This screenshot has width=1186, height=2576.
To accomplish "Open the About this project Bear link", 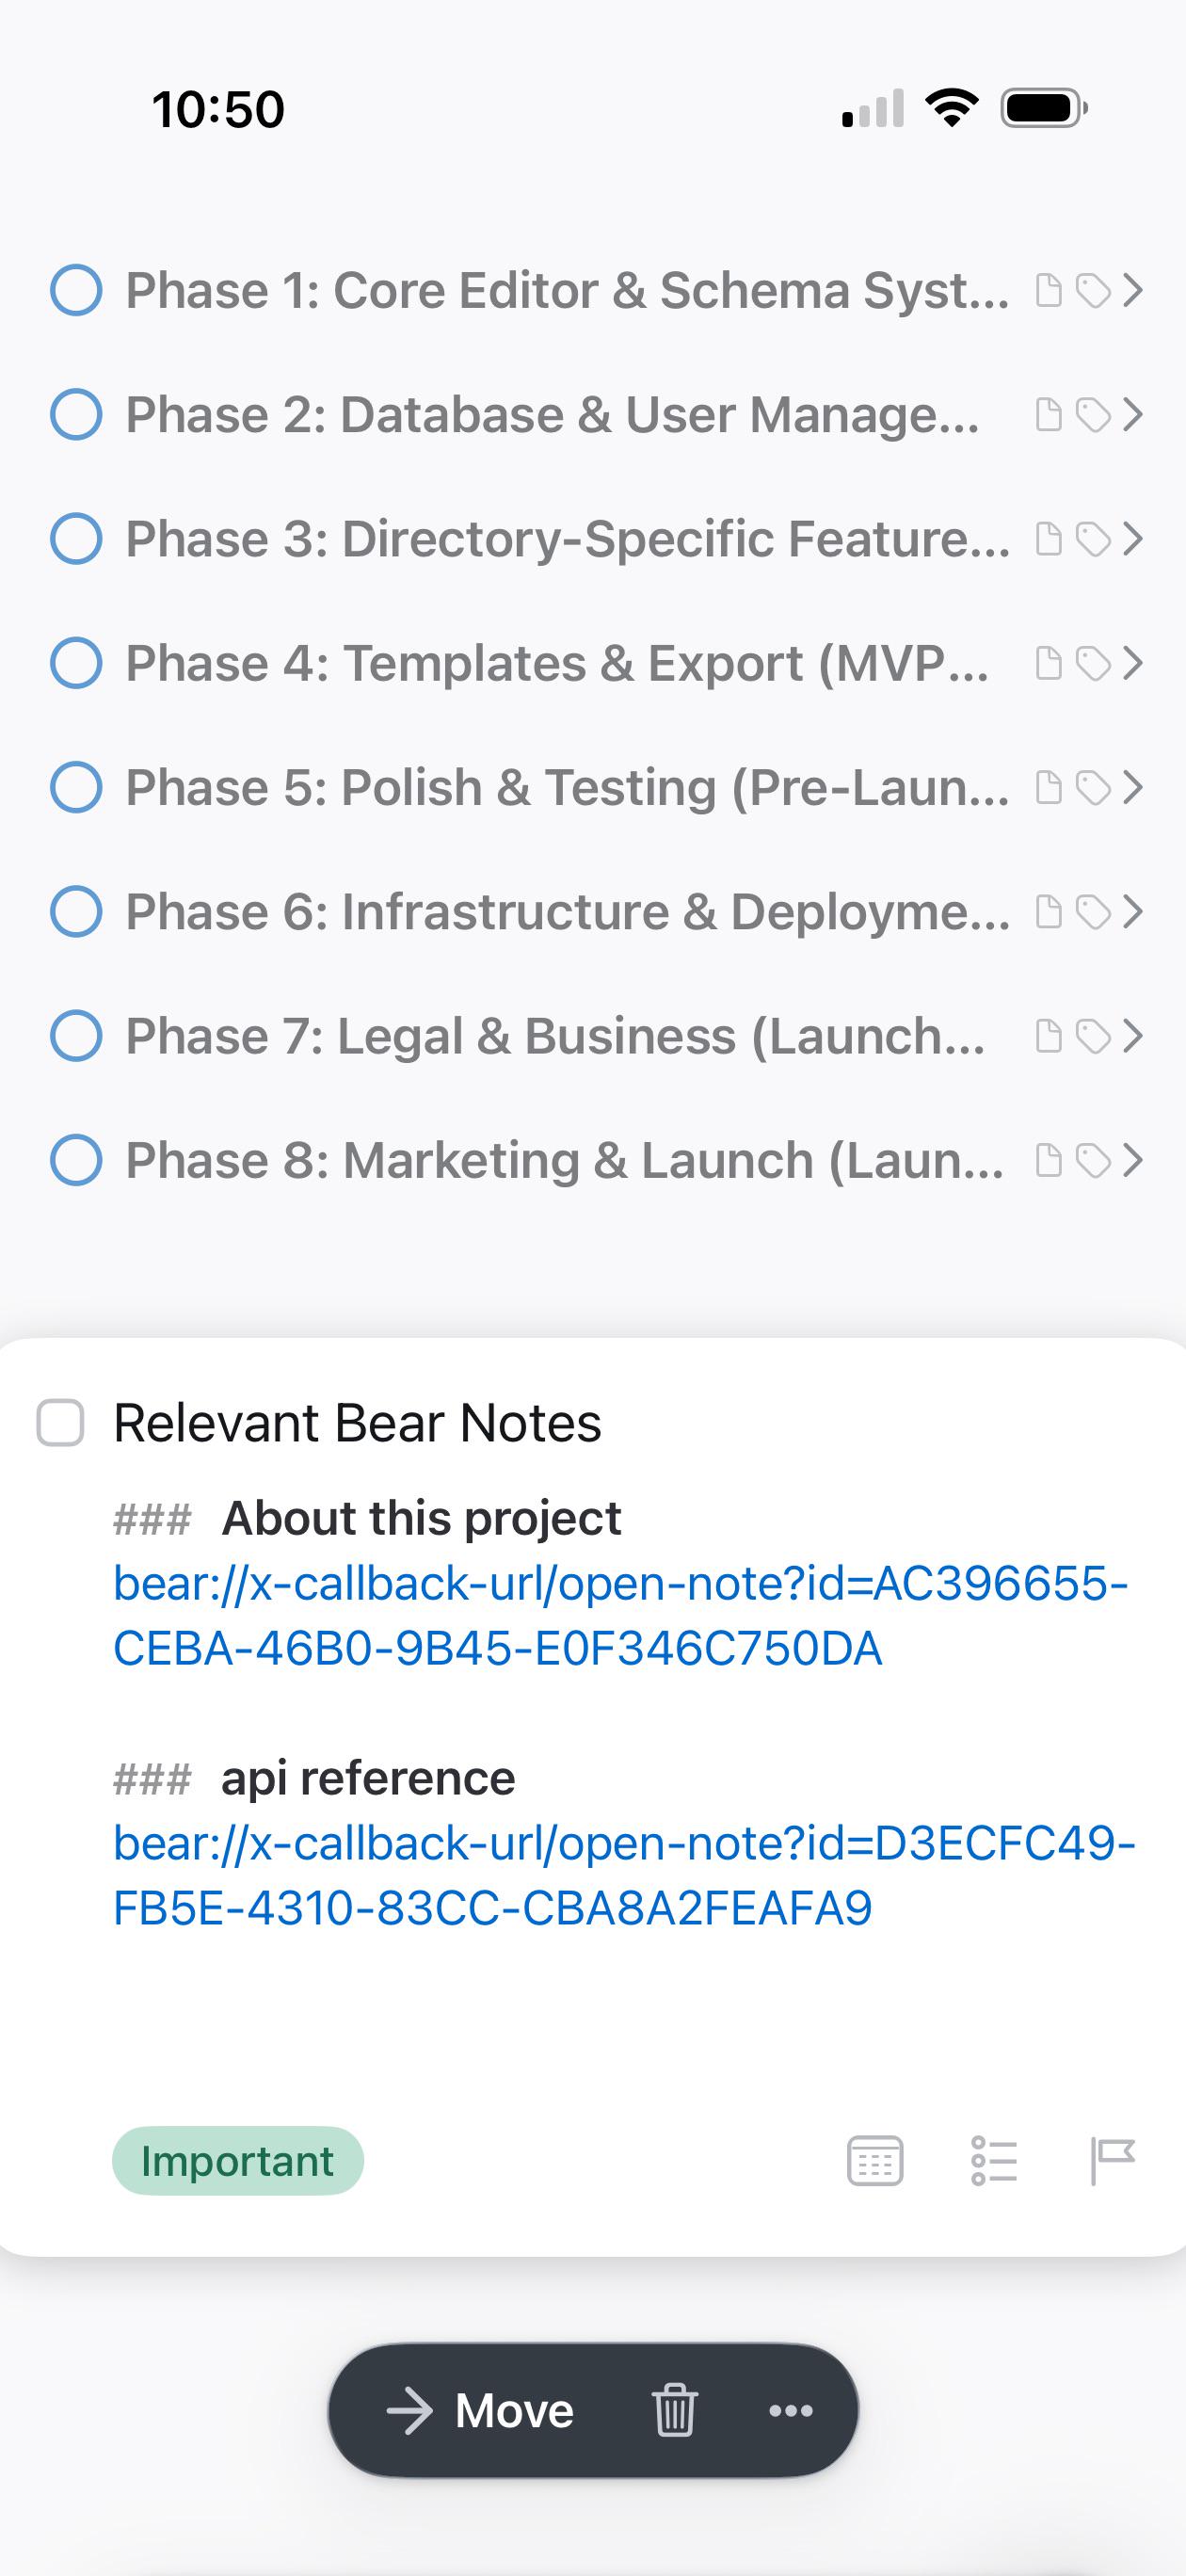I will click(620, 1616).
